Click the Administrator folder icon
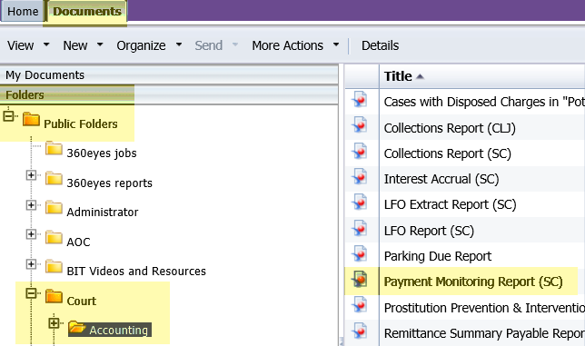 pyautogui.click(x=54, y=208)
